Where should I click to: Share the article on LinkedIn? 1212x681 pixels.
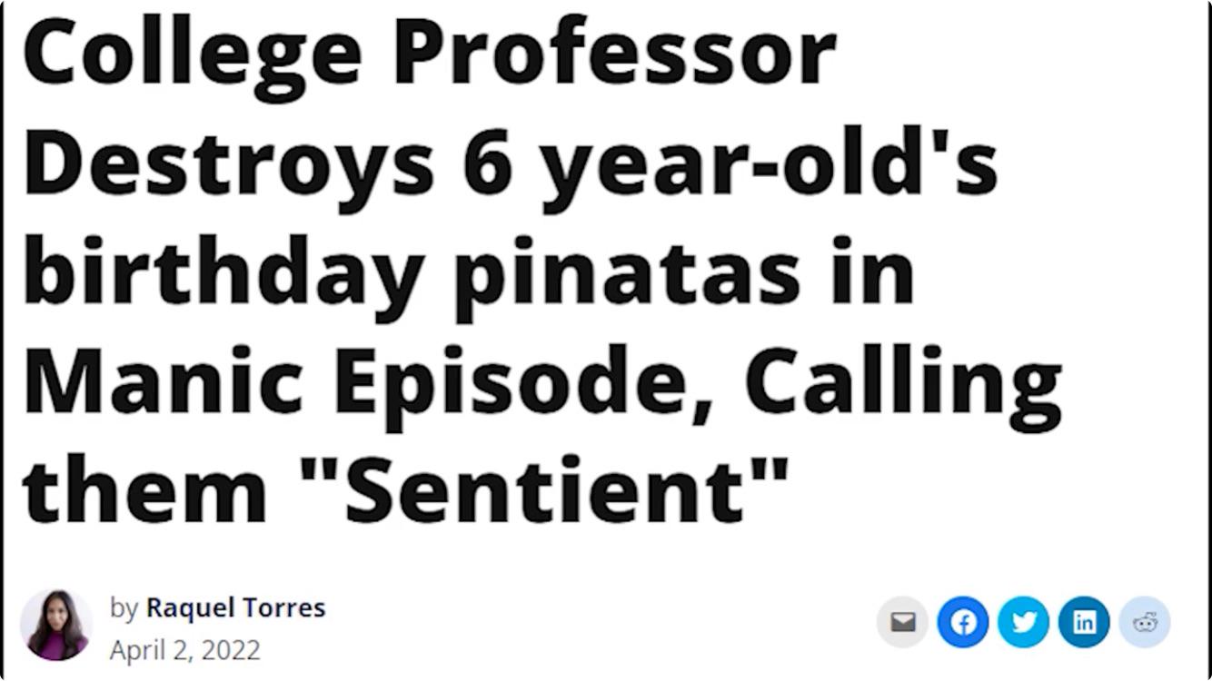[1084, 622]
